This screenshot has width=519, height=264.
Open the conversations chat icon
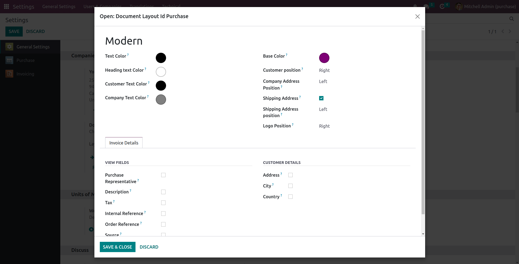tap(426, 6)
